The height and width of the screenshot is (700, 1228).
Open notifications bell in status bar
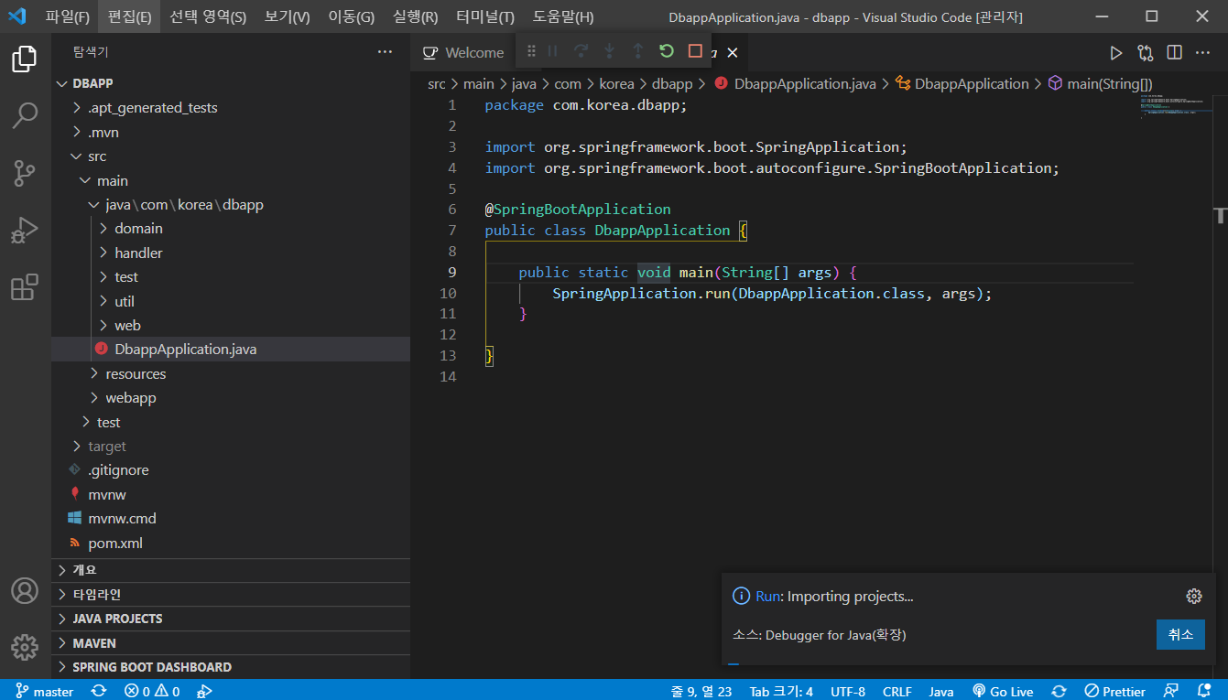(x=1204, y=692)
